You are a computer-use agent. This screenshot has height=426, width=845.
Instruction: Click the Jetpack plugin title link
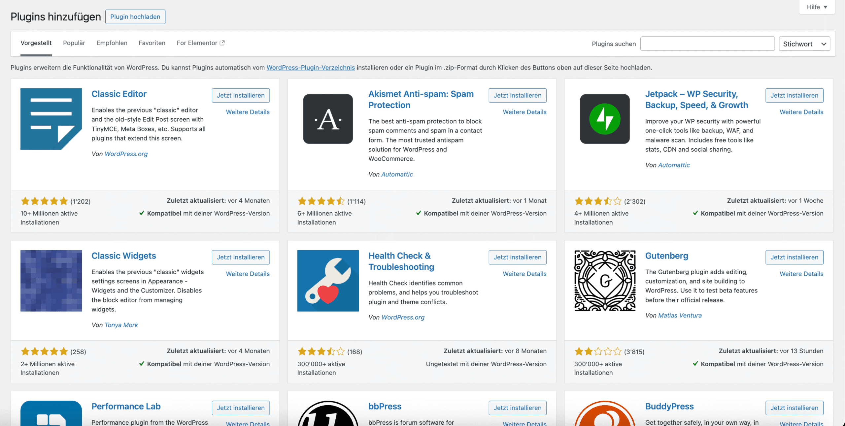pos(696,100)
